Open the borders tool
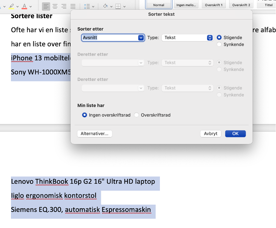Viewport: 276px width, 228px height. [119, 5]
